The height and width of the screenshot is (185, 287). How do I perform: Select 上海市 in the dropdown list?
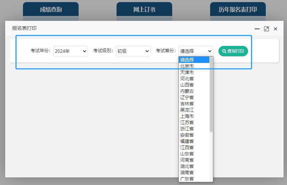(187, 116)
